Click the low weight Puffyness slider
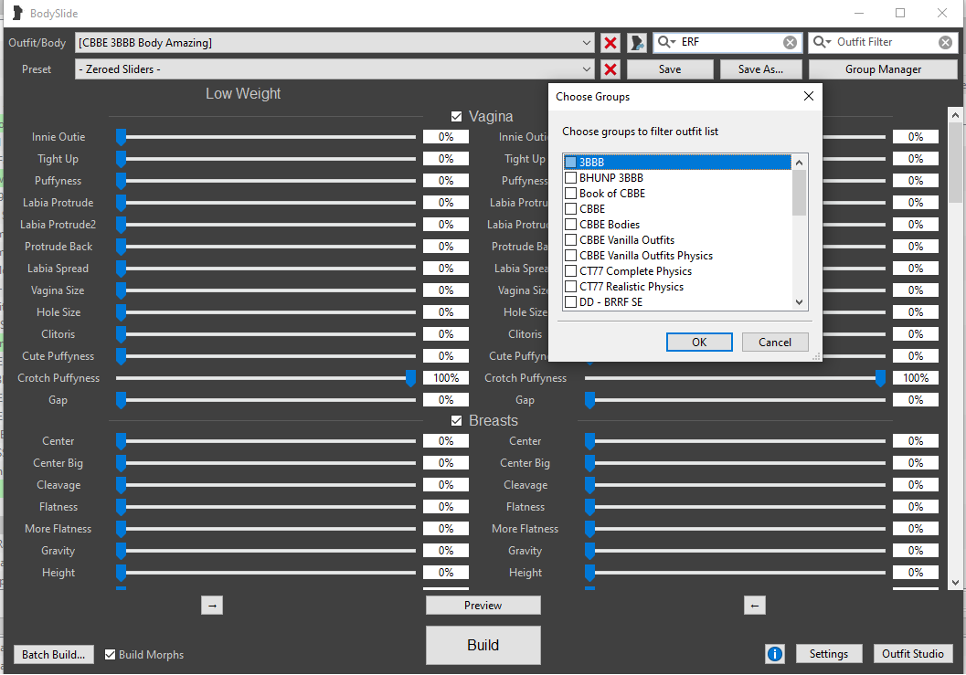This screenshot has height=675, width=966. 266,181
